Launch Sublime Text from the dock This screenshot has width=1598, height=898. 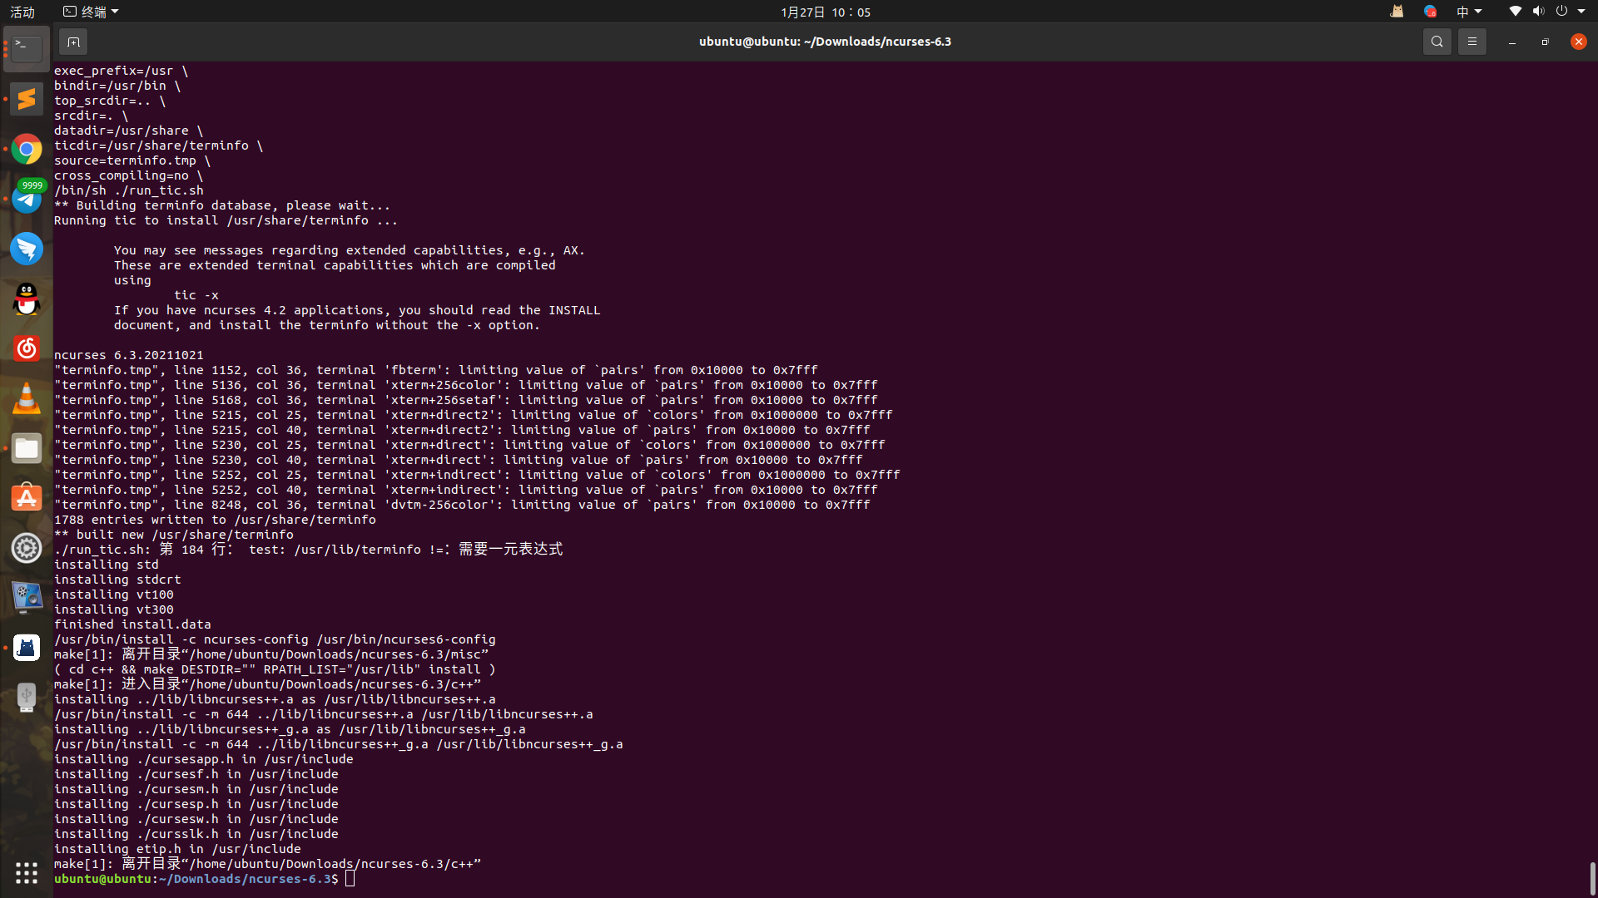coord(27,99)
